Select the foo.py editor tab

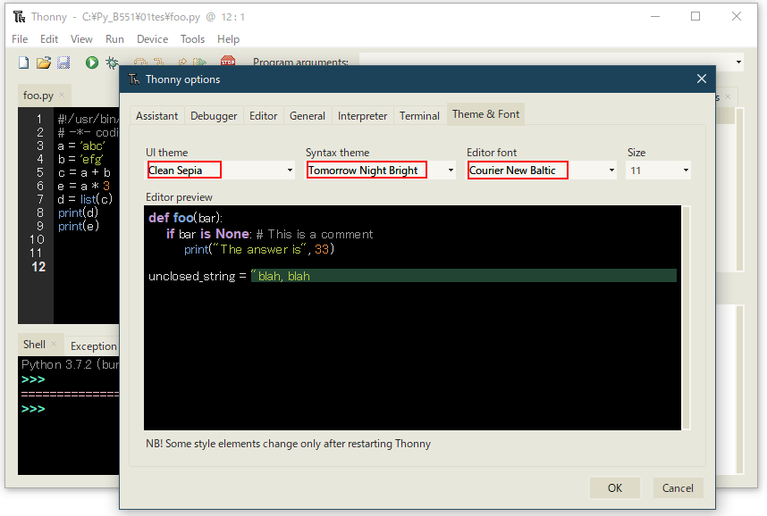38,96
